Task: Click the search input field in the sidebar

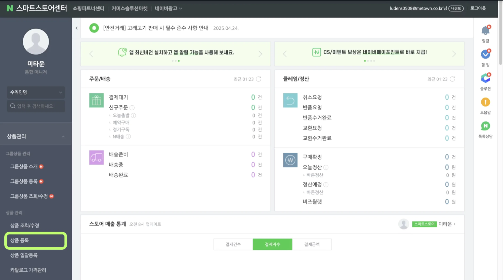Action: click(36, 106)
